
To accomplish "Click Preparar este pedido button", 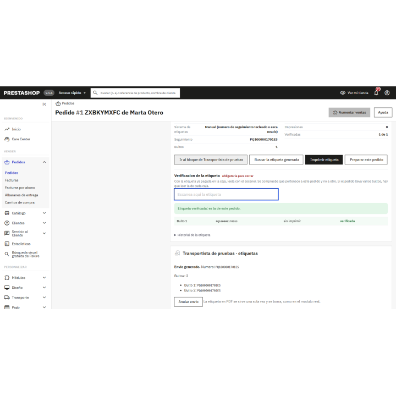I will click(x=366, y=159).
